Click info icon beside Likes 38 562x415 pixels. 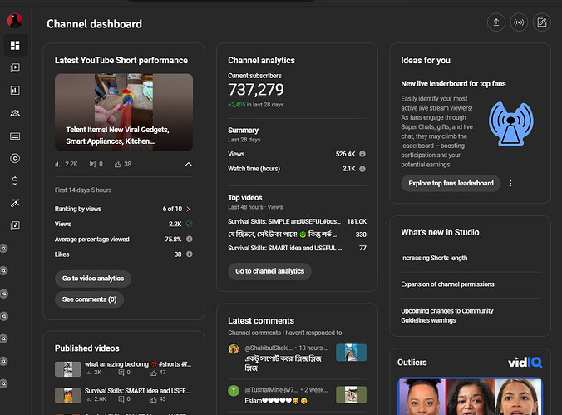tap(190, 254)
